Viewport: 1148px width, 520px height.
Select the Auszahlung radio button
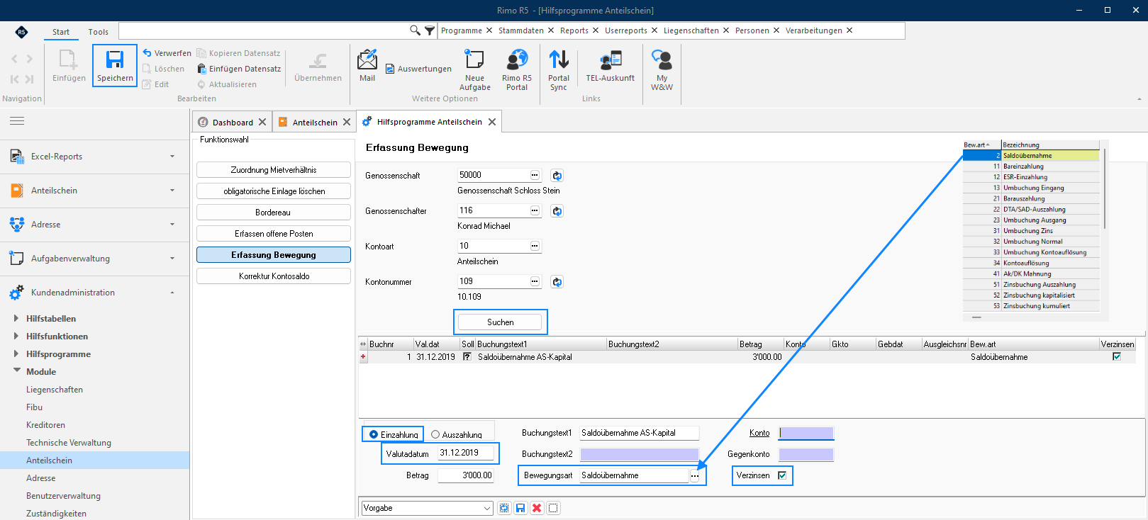pos(435,434)
